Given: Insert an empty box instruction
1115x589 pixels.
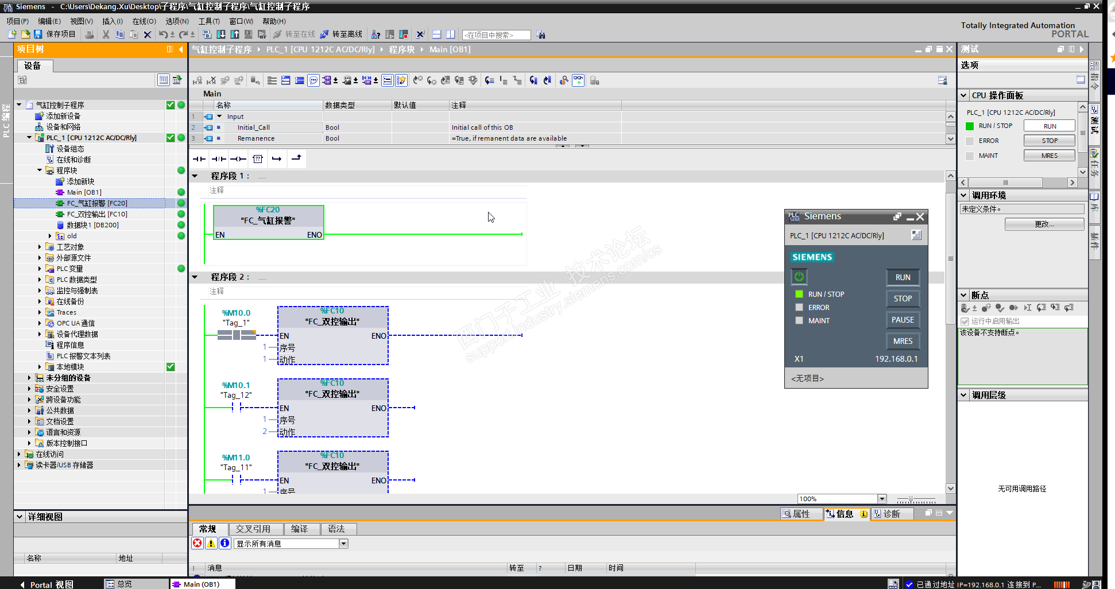Looking at the screenshot, I should pyautogui.click(x=258, y=159).
